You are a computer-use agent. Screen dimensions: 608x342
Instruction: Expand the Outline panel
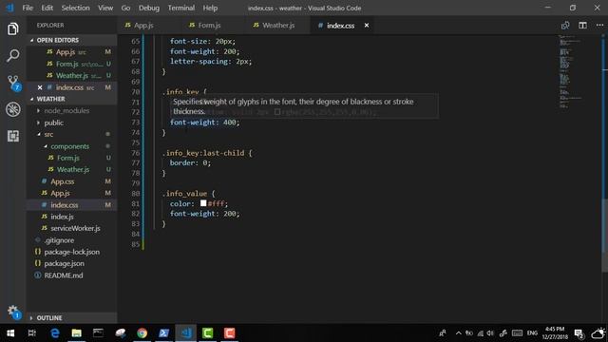[x=49, y=318]
